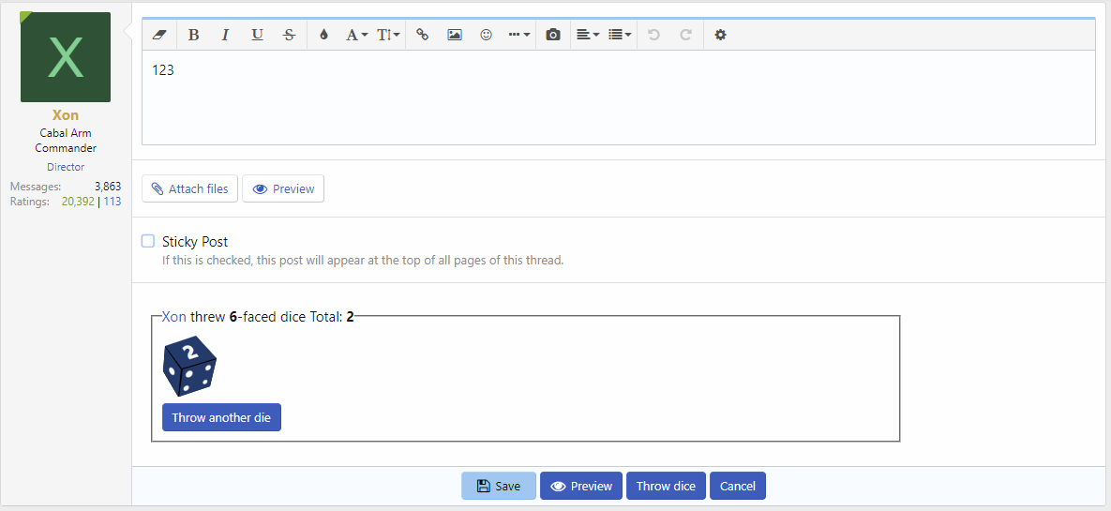Toggle italic formatting

click(x=225, y=35)
